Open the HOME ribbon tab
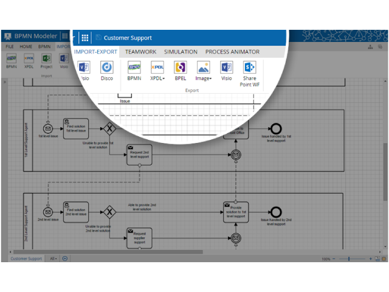This screenshot has height=292, width=389. 26,46
